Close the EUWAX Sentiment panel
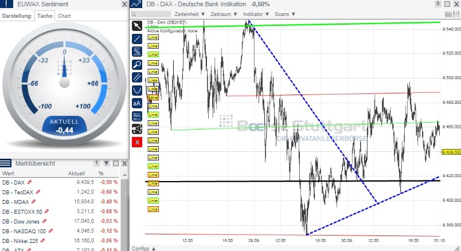461x251 pixels. pos(124,4)
